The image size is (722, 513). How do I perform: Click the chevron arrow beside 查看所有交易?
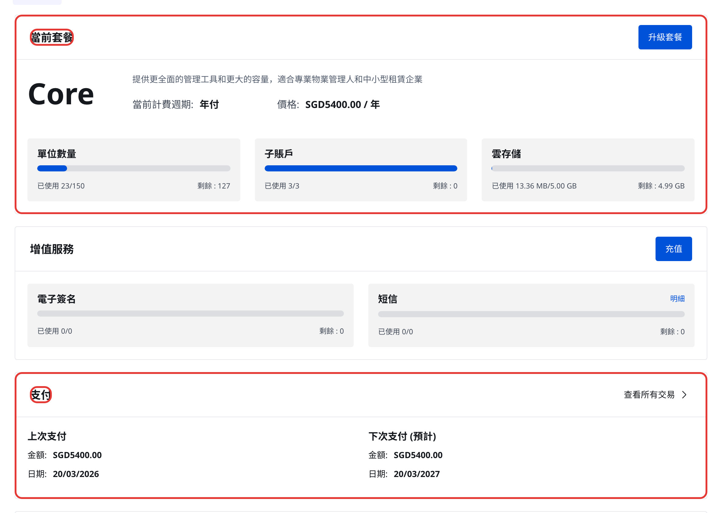coord(684,395)
